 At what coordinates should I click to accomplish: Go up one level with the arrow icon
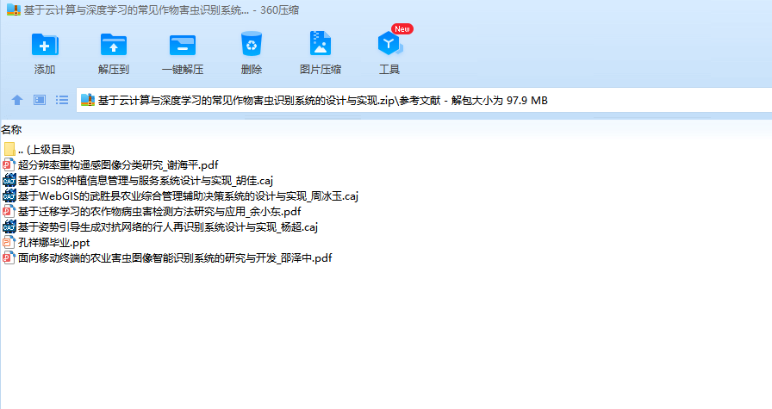pos(17,101)
